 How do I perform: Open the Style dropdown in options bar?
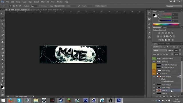[x=59, y=6]
